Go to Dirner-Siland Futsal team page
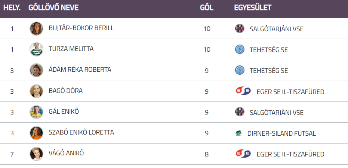The width and height of the screenshot is (348, 168). [281, 133]
